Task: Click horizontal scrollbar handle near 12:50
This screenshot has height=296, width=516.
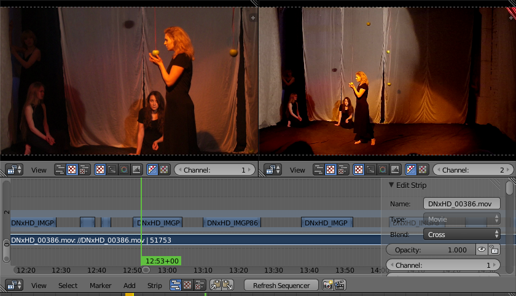Action: (146, 270)
